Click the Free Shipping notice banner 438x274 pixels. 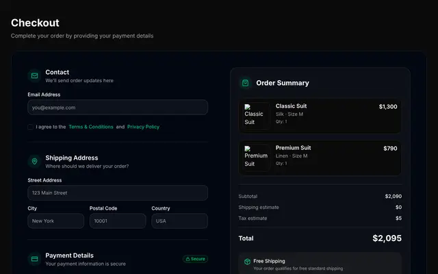(320, 263)
